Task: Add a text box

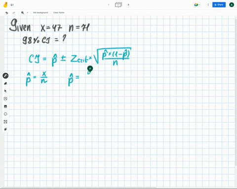Action: click(x=5, y=122)
